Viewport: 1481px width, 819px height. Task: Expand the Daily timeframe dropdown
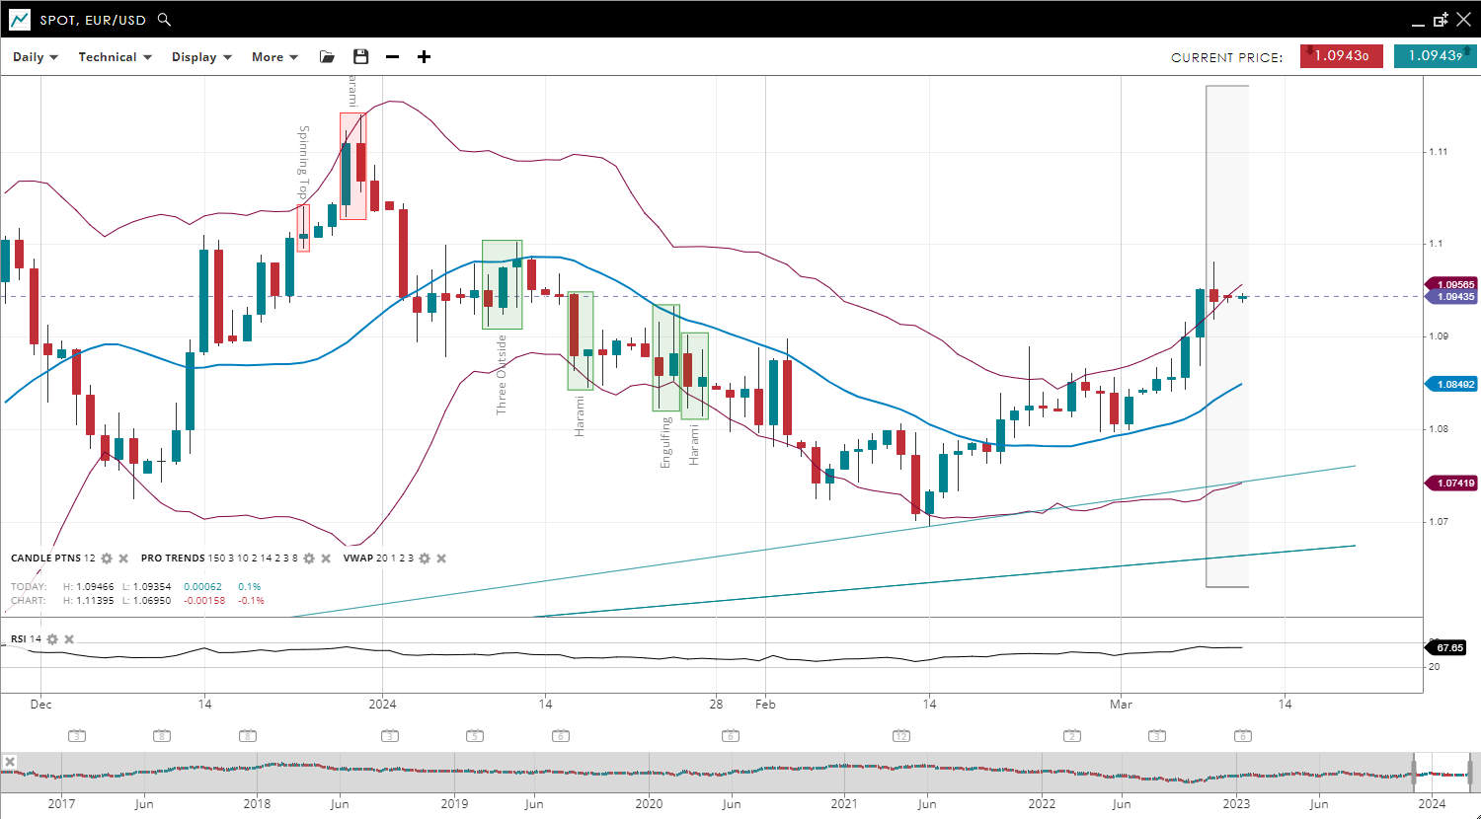[36, 57]
